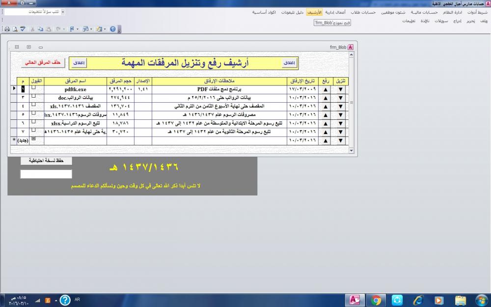491x307 pixels.
Task: Click the download arrow for the pdftk.exe row
Action: [x=340, y=89]
